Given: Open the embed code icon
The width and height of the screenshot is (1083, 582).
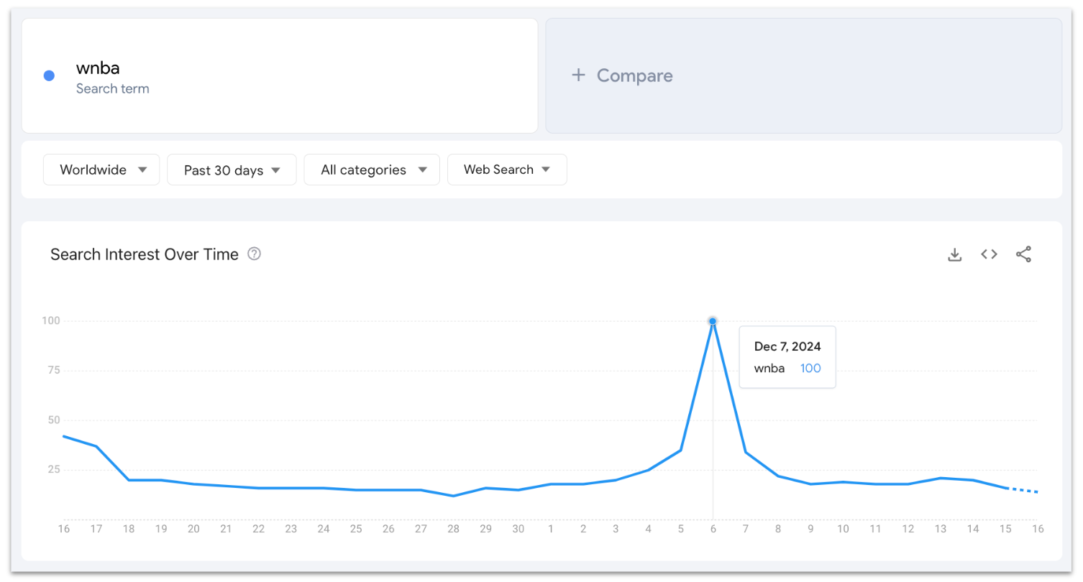Looking at the screenshot, I should [x=989, y=254].
